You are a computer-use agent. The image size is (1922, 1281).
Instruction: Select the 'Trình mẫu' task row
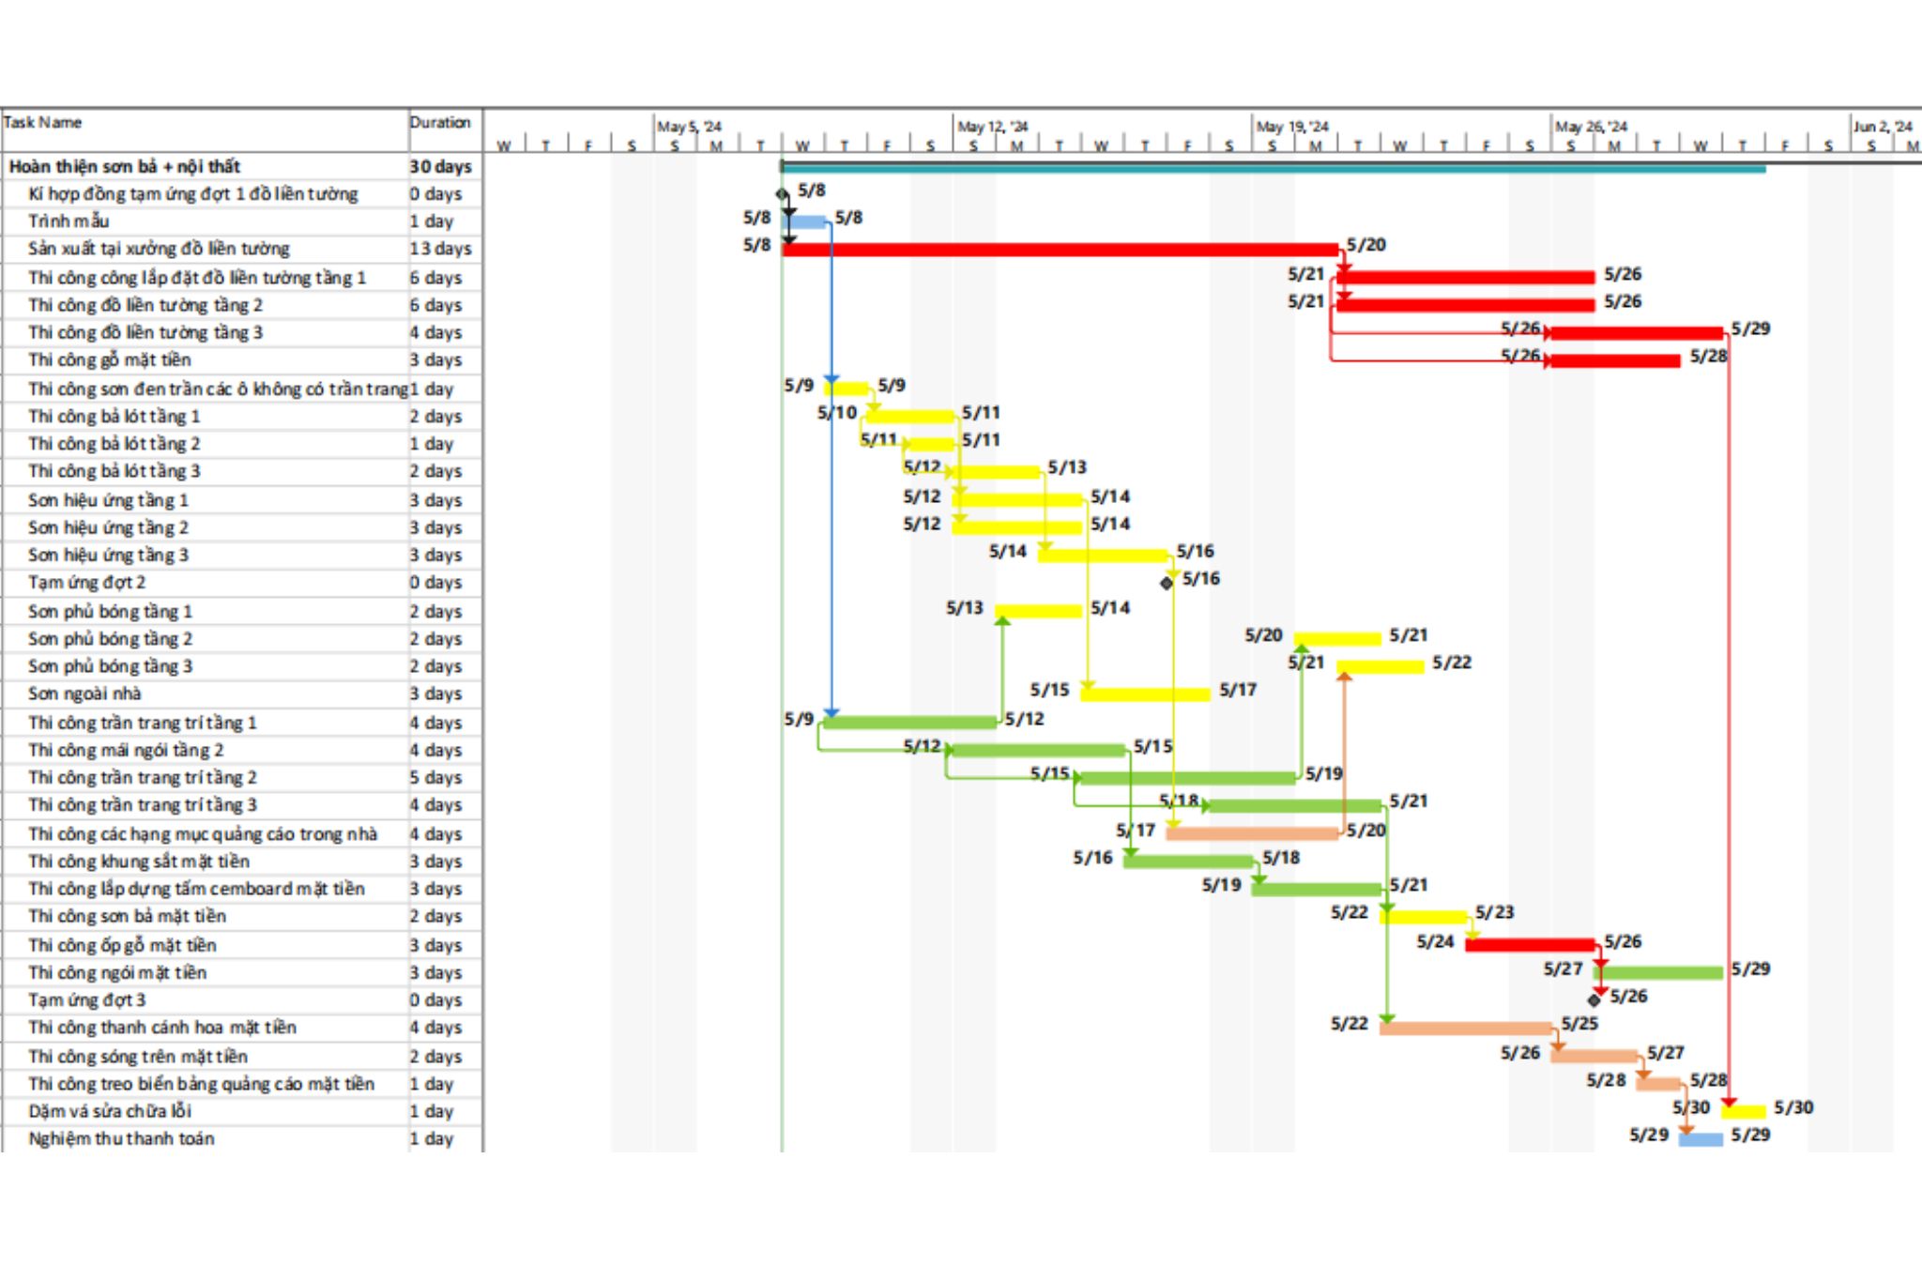click(69, 221)
